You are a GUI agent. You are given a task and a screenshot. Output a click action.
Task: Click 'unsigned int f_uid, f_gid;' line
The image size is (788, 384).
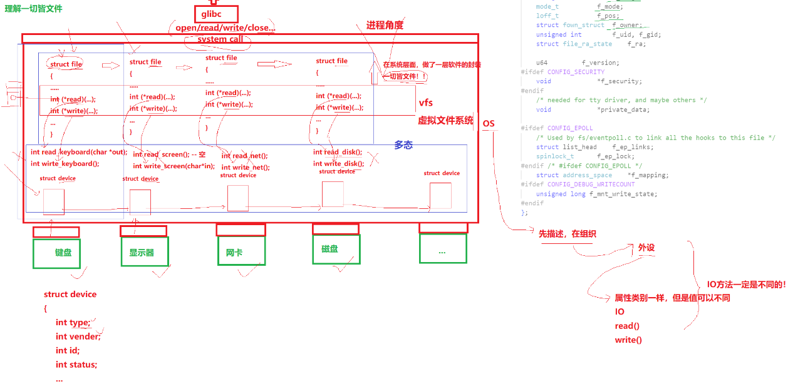(x=598, y=34)
